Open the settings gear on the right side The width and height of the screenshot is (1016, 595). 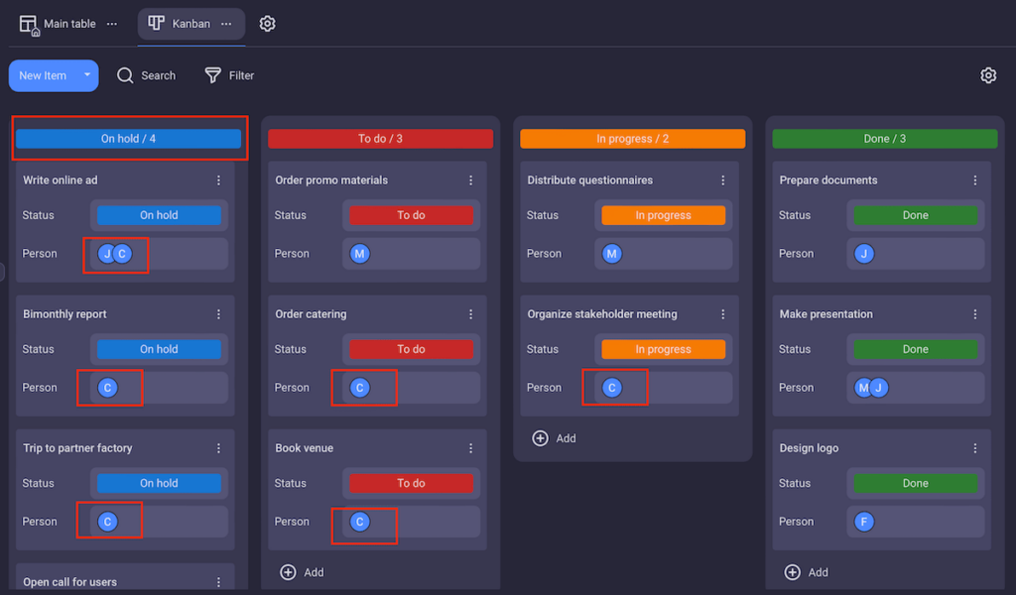coord(987,74)
